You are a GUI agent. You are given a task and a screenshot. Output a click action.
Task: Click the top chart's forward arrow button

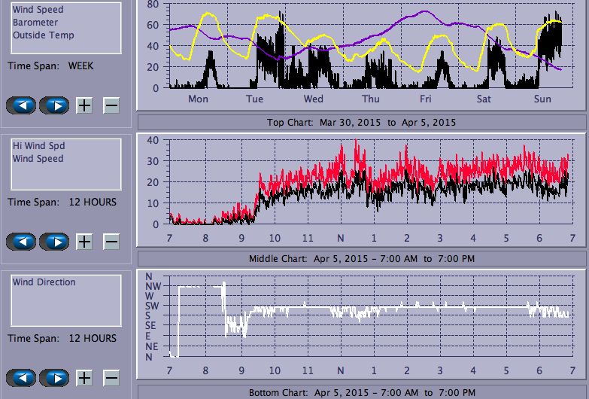click(x=54, y=105)
